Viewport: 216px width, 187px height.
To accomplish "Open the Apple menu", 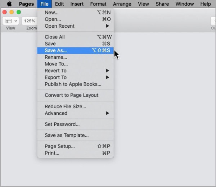I will tap(9, 4).
